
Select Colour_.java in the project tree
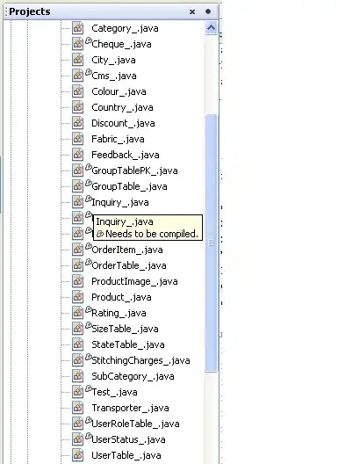click(x=119, y=91)
